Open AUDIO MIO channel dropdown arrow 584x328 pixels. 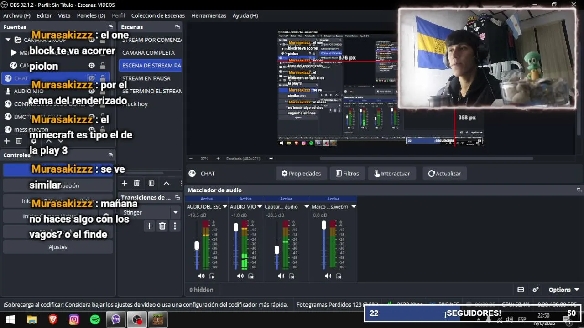pyautogui.click(x=261, y=207)
